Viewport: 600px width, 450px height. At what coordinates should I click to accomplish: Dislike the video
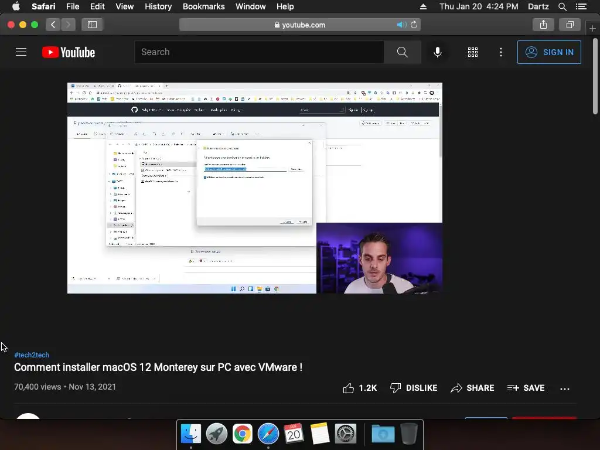414,388
